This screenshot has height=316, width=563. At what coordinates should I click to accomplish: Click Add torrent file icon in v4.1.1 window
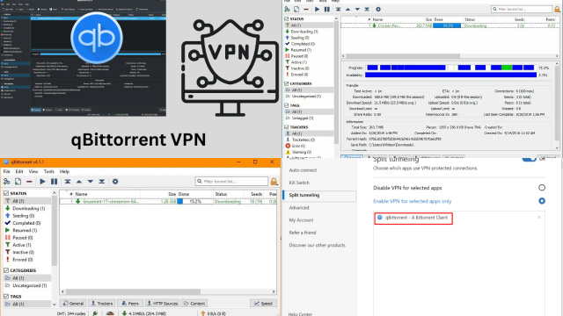[x=18, y=182]
